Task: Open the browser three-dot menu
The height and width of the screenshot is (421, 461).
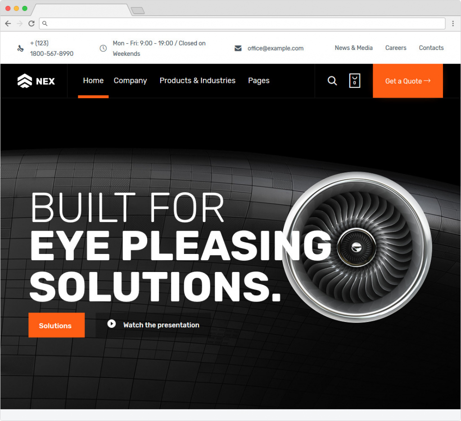Action: [x=453, y=23]
